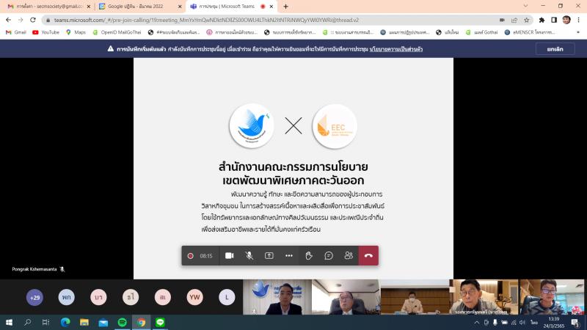
Task: Open the Chrome profile avatar
Action: click(x=566, y=21)
